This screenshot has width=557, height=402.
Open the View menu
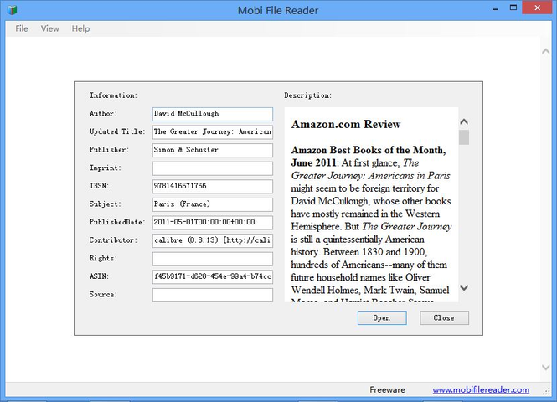(x=49, y=28)
